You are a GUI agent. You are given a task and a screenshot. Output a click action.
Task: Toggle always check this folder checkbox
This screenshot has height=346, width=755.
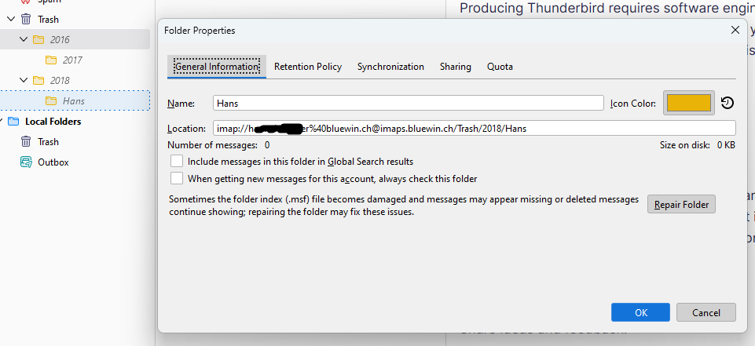pos(177,178)
